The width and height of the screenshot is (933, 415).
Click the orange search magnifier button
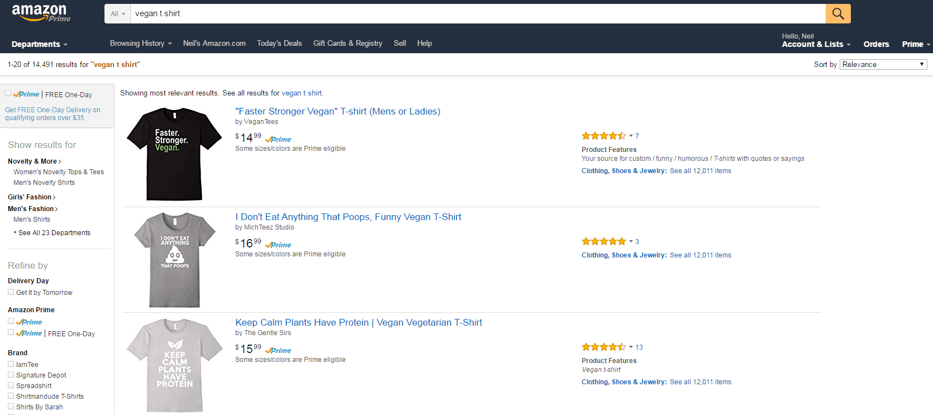click(x=838, y=13)
